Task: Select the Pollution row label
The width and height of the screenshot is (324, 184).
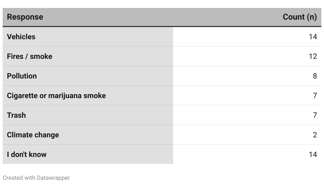Action: [22, 76]
